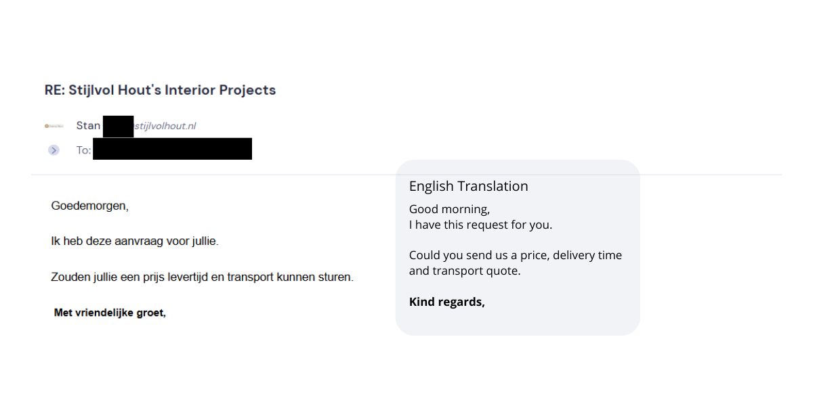Click the sentence starting "Zouden jullie een prijs"

pos(202,277)
